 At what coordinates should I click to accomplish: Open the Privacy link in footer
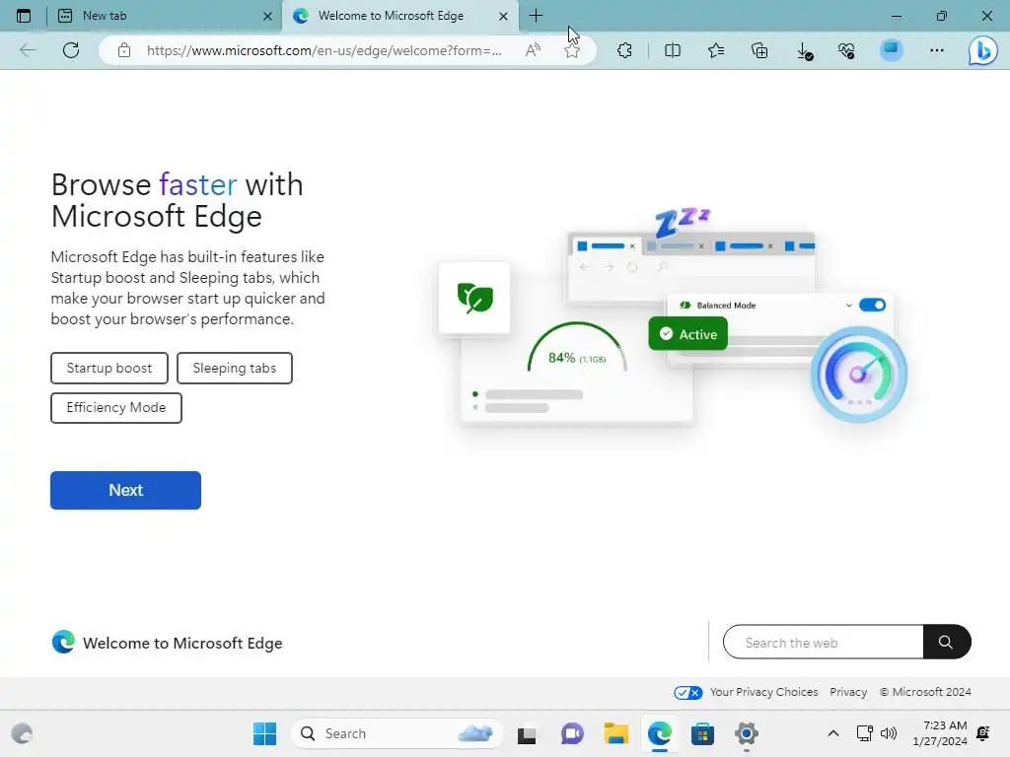click(x=848, y=692)
